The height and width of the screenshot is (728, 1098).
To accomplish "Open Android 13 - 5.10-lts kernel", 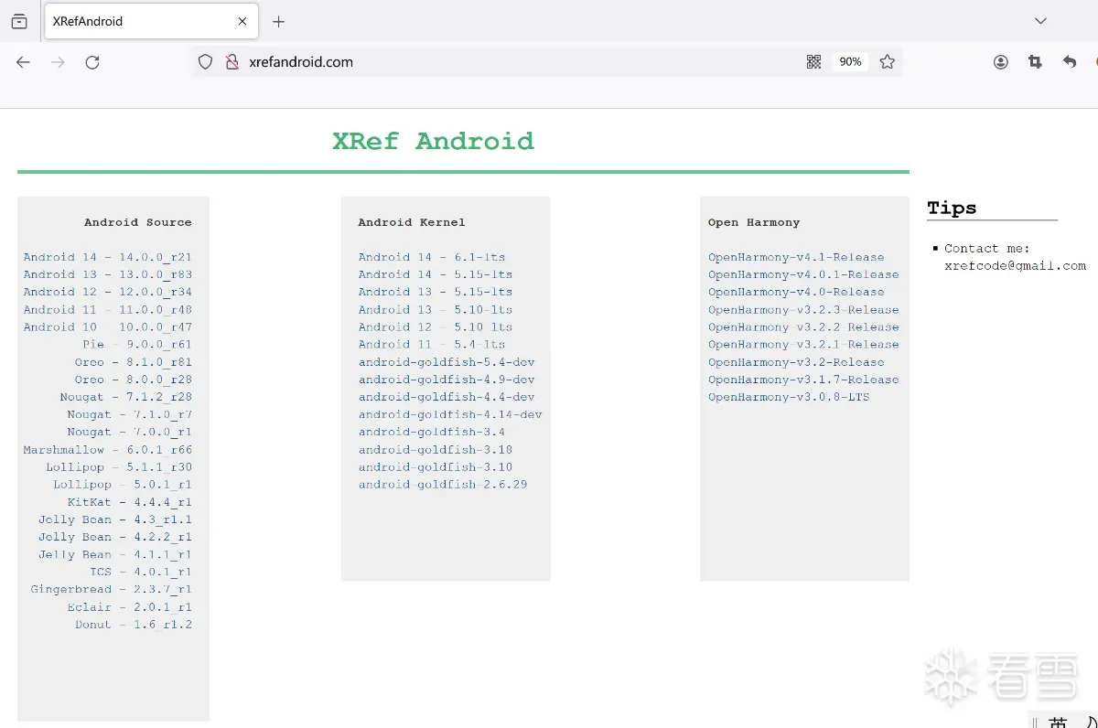I will click(x=436, y=309).
